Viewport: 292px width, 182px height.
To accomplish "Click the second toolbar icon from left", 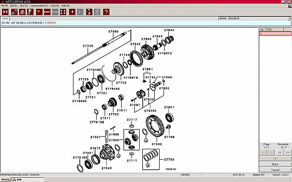I will 14,12.
